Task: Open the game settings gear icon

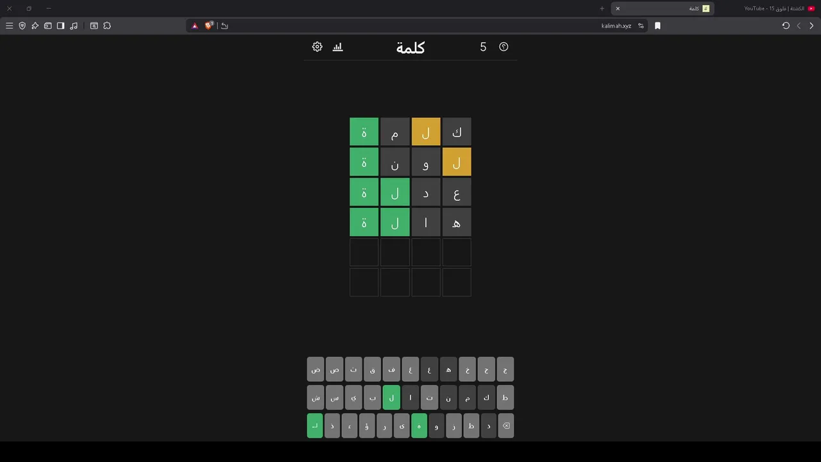Action: 317,47
